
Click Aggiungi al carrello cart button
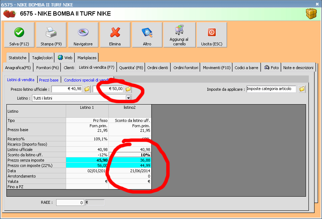[x=179, y=35]
